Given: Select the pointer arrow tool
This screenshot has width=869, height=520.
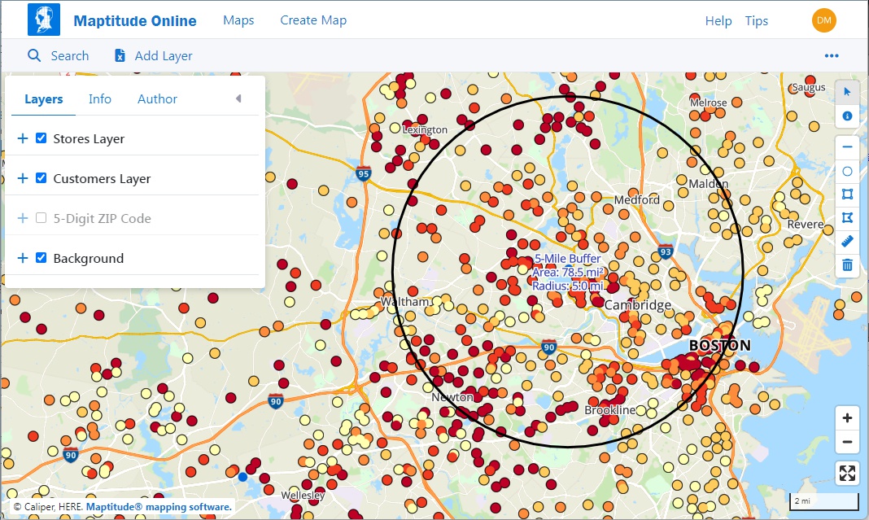Looking at the screenshot, I should [847, 92].
